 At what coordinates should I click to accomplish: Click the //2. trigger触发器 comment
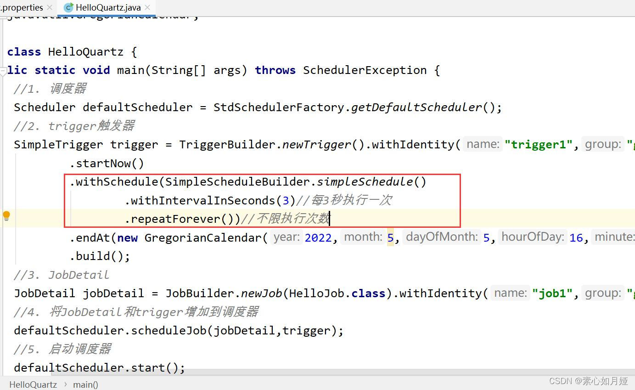click(x=74, y=126)
